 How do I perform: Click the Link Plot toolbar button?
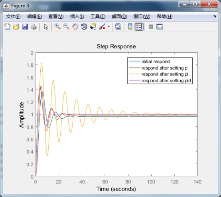(118, 26)
